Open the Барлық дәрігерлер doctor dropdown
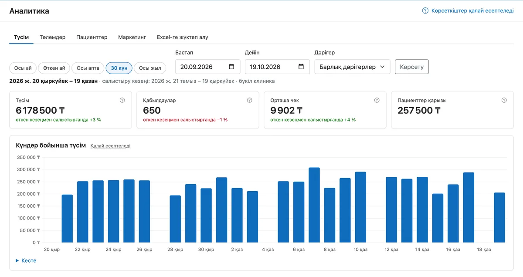The width and height of the screenshot is (523, 277). (x=352, y=67)
